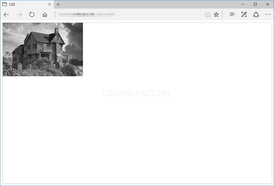The image size is (274, 186).
Task: Open the home page
Action: click(x=45, y=14)
